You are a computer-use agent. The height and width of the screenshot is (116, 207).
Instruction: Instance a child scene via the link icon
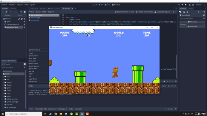click(6, 12)
